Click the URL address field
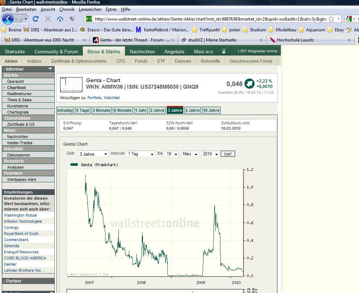The width and height of the screenshot is (359, 293). pos(211,19)
